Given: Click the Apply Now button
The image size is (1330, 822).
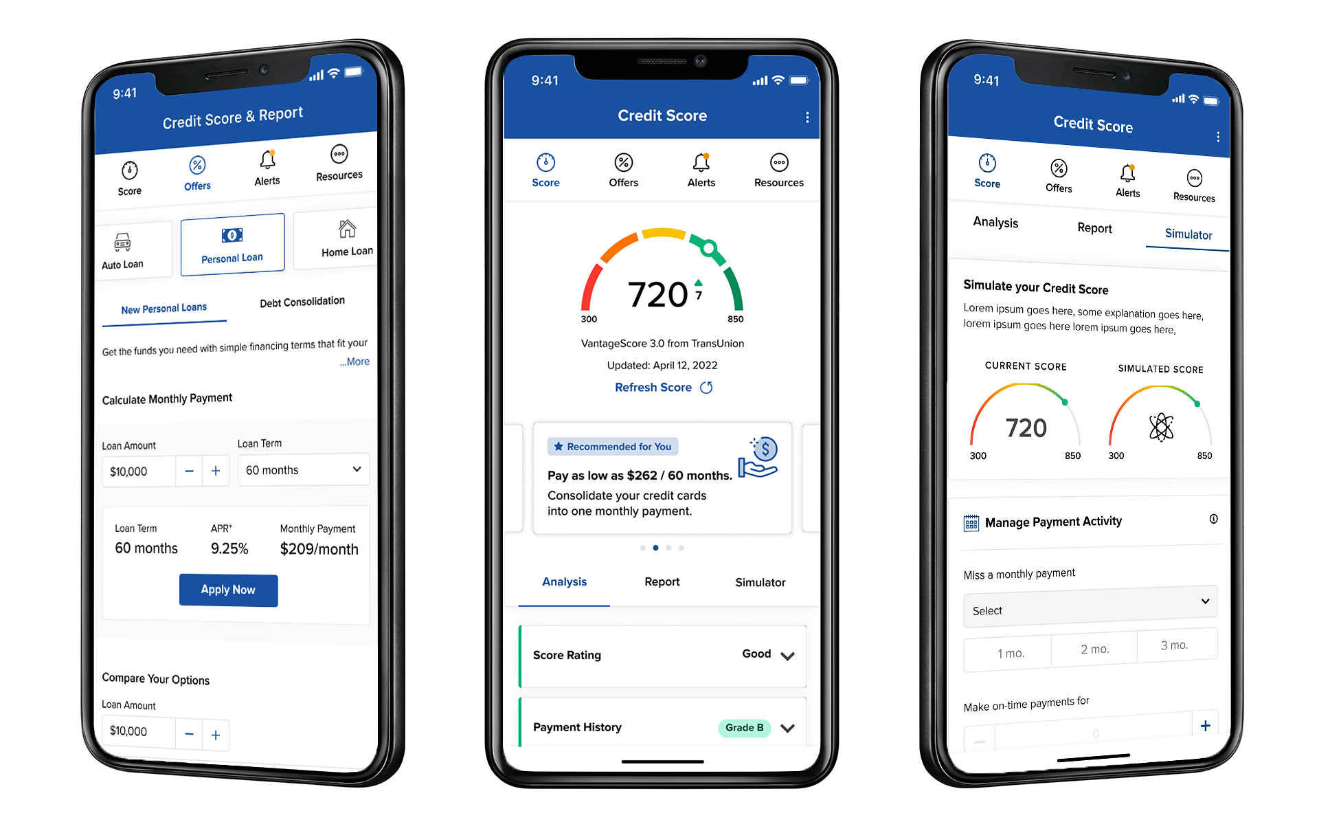Looking at the screenshot, I should [229, 591].
